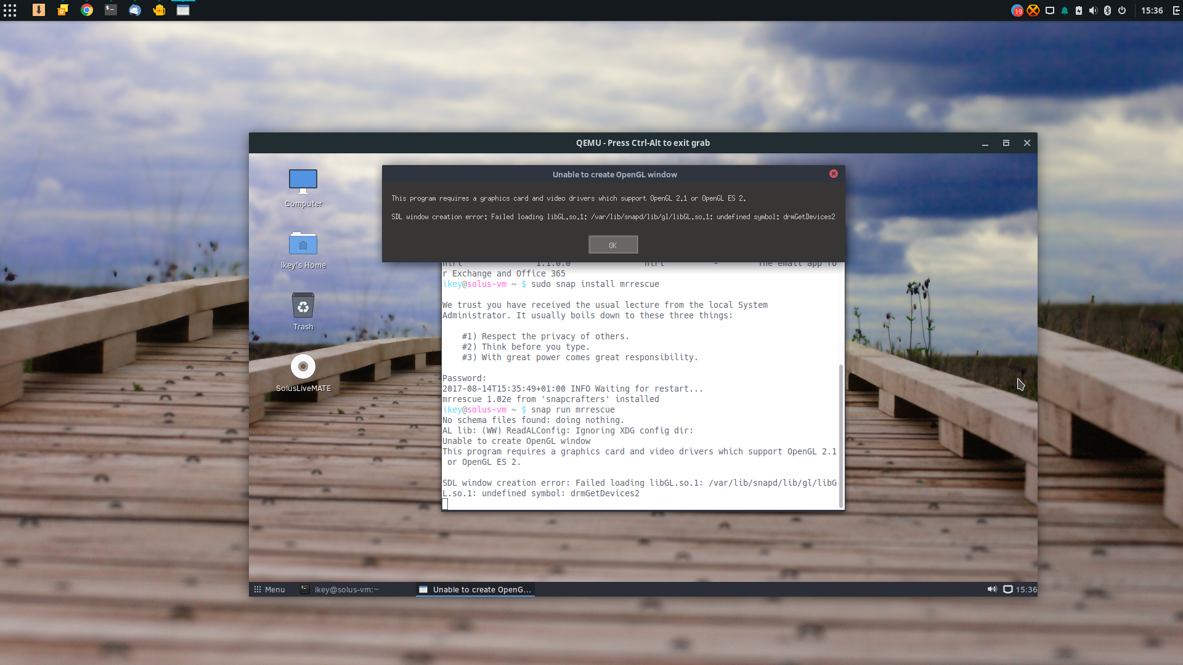Open the yellow teapot app icon
This screenshot has width=1183, height=665.
159,10
